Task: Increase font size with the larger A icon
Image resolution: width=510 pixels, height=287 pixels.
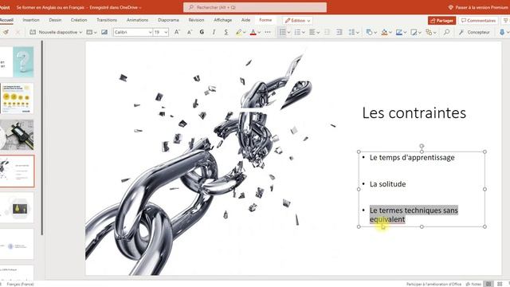Action: click(x=177, y=32)
